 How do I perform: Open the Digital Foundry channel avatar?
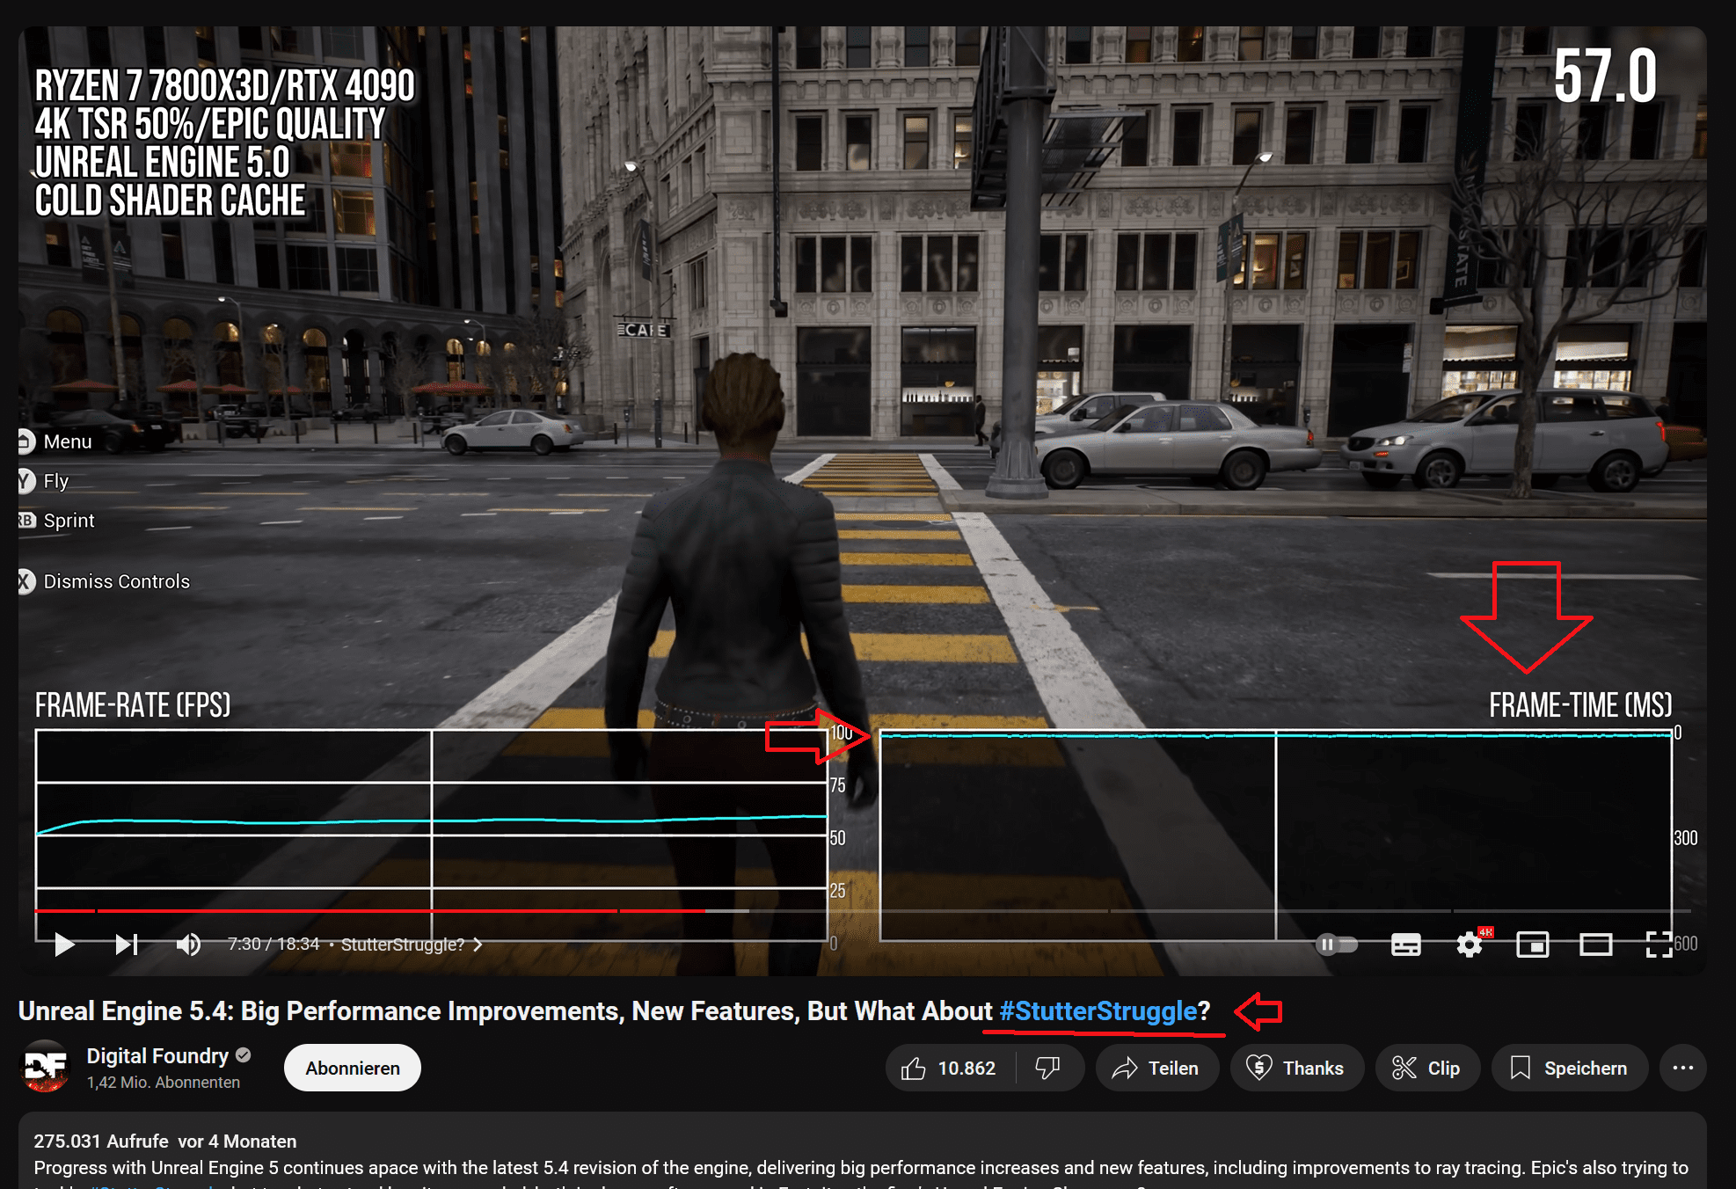pos(45,1067)
